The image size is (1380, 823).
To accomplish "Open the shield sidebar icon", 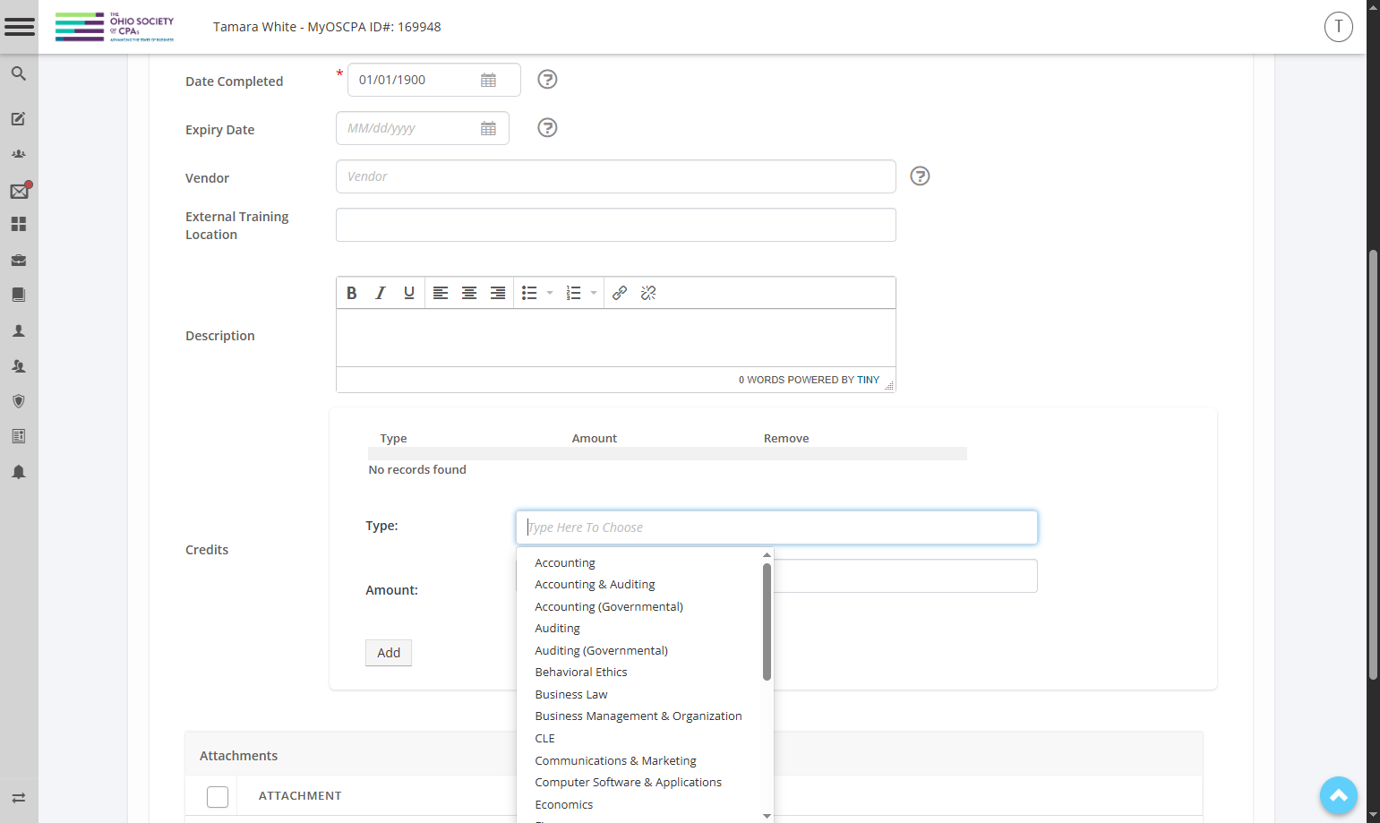I will tap(18, 401).
